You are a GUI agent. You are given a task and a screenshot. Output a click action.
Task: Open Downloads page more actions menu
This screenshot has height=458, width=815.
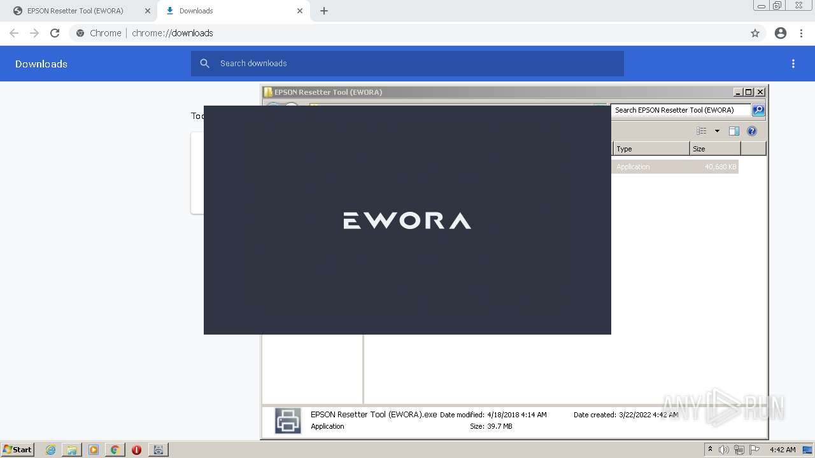(793, 64)
